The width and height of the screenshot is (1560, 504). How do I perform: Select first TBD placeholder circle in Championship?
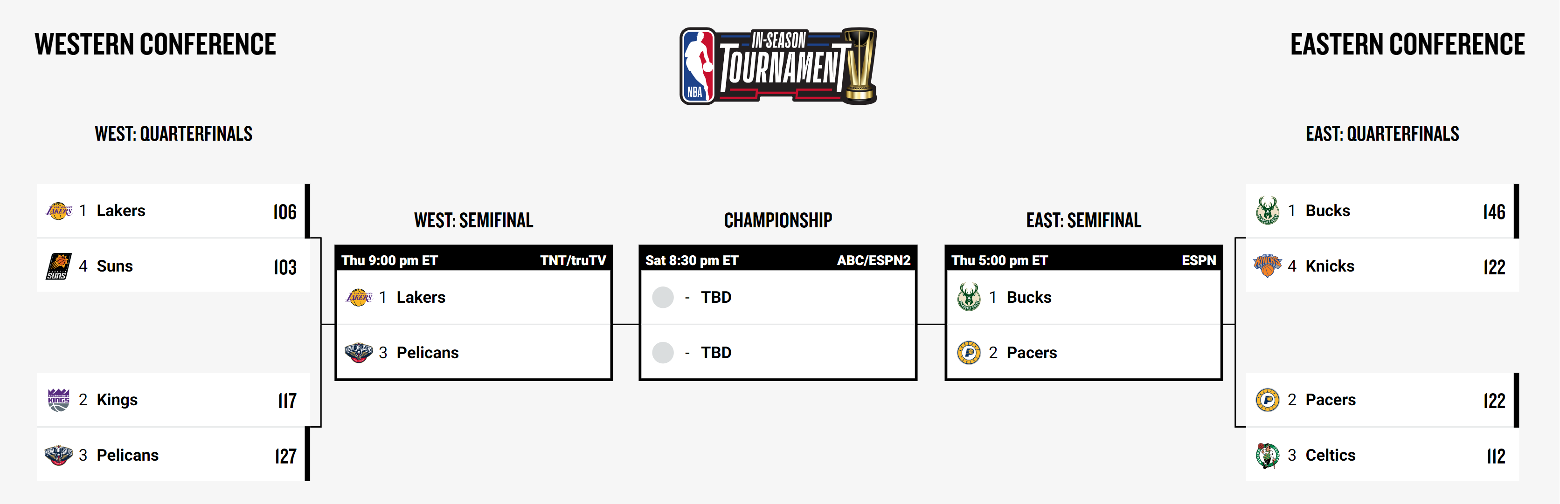pos(663,297)
